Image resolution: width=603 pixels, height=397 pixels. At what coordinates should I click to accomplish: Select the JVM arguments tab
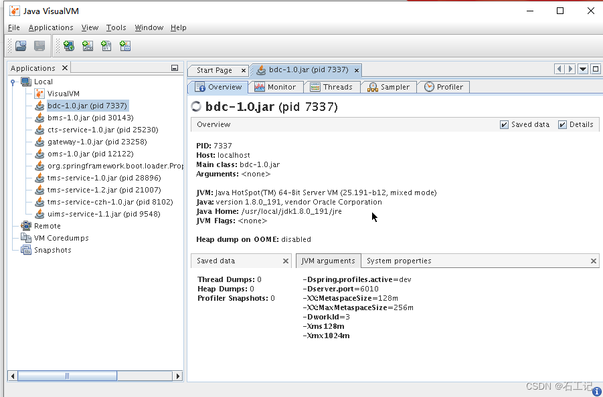click(328, 261)
